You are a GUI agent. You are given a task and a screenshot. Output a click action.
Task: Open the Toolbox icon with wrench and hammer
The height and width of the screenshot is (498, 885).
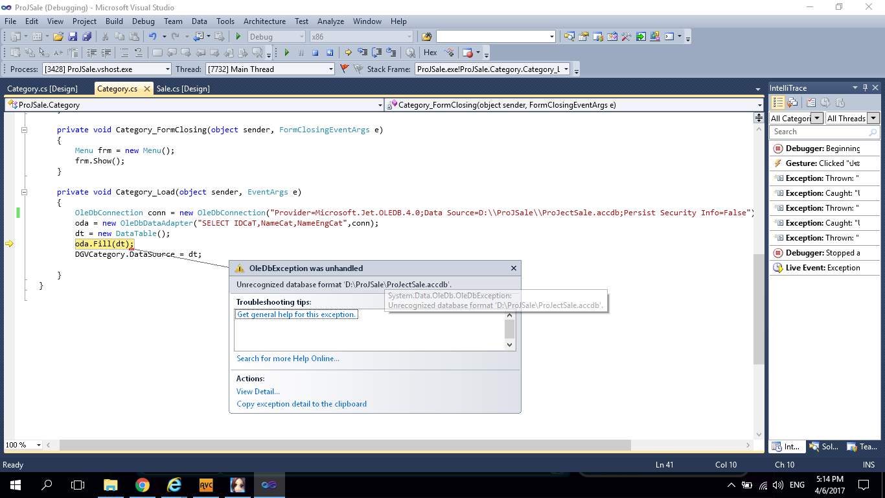tap(626, 36)
